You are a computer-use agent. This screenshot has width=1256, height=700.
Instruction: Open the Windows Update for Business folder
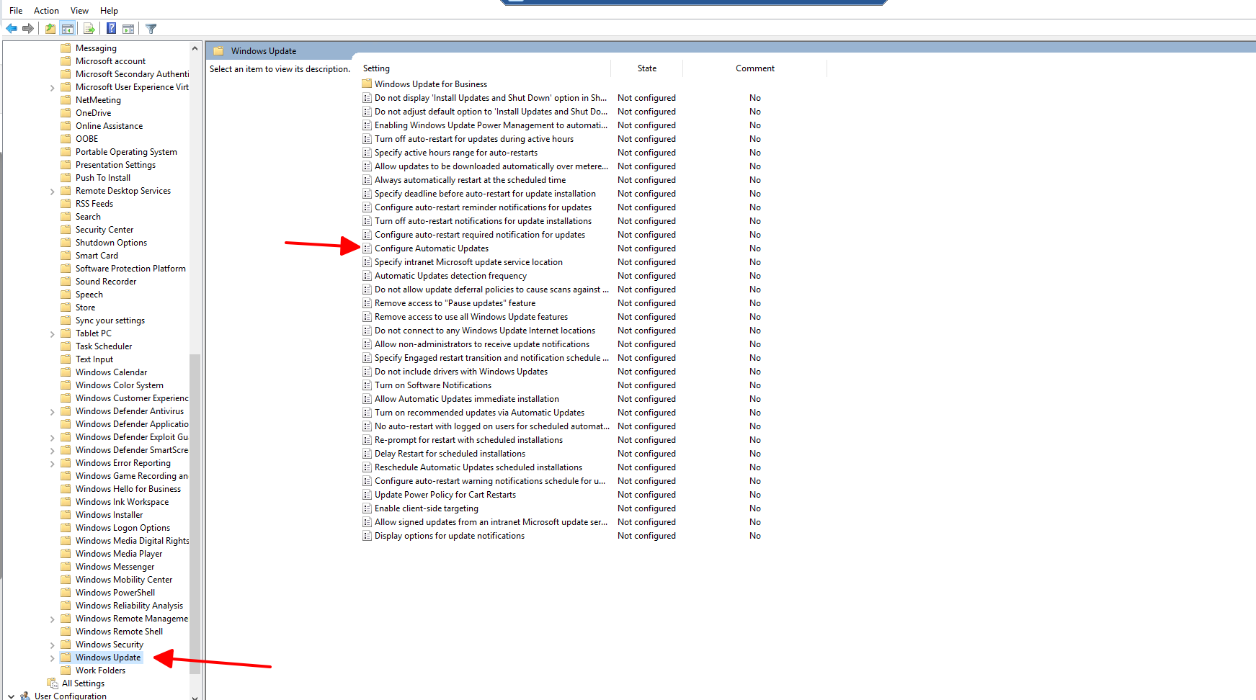(430, 84)
